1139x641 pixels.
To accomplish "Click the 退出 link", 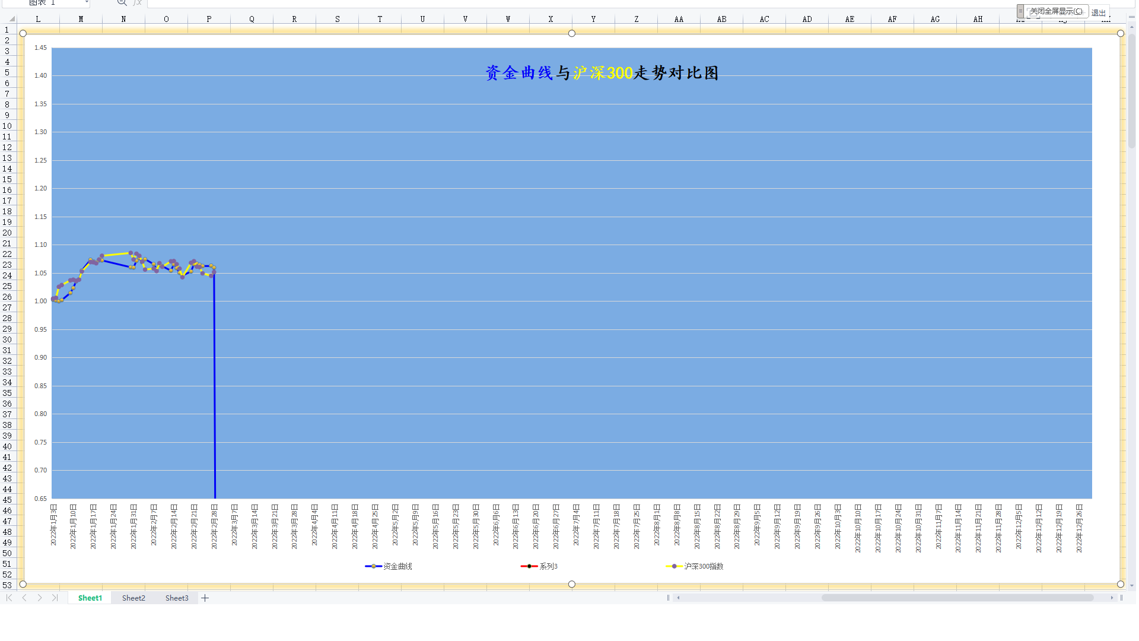I will click(x=1098, y=12).
